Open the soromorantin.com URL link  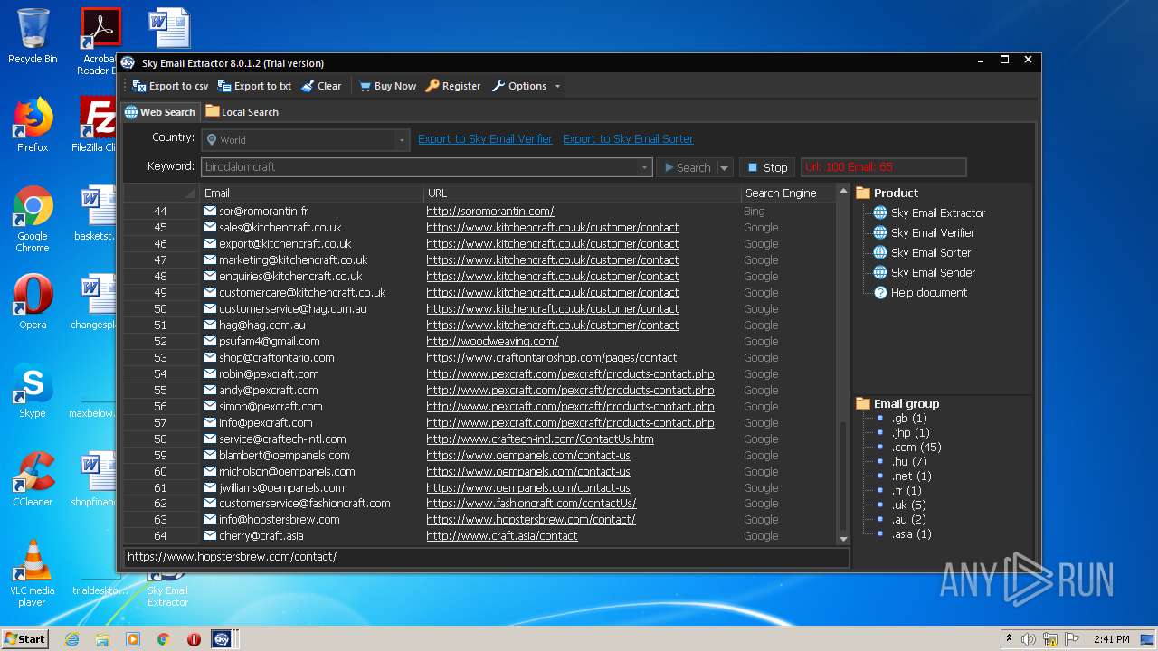(x=490, y=211)
